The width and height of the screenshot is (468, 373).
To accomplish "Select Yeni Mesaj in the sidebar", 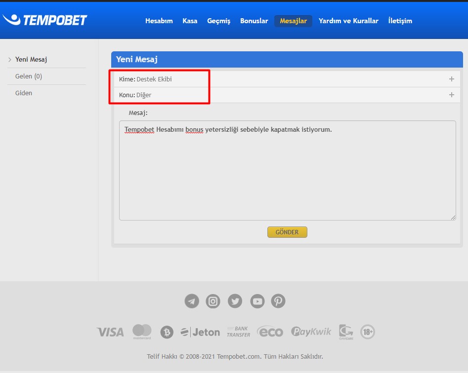I will click(x=31, y=59).
